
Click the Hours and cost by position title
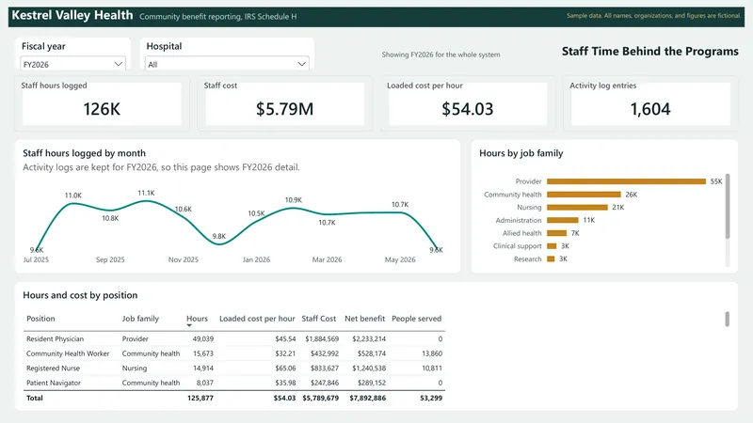pos(80,295)
